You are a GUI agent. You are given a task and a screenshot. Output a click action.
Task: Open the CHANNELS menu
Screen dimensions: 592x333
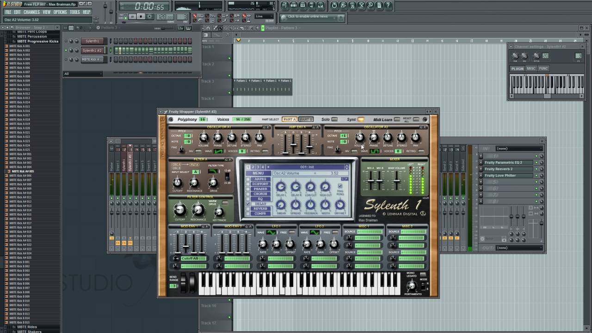pyautogui.click(x=31, y=12)
